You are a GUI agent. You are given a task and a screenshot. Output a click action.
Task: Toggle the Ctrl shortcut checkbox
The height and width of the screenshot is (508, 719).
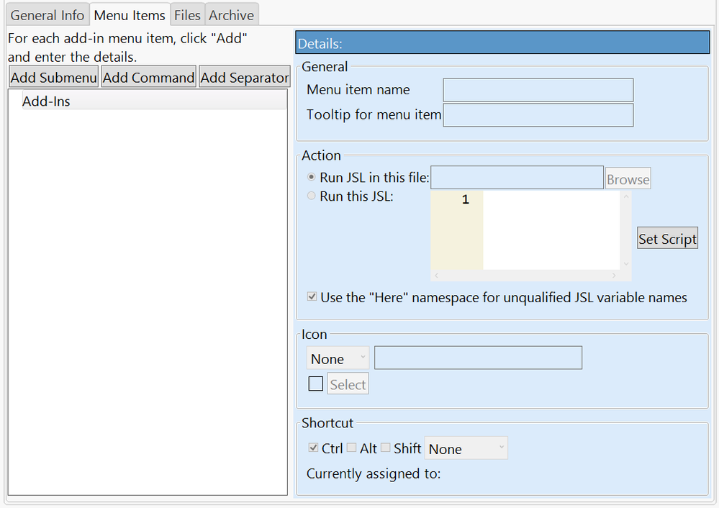tap(313, 448)
